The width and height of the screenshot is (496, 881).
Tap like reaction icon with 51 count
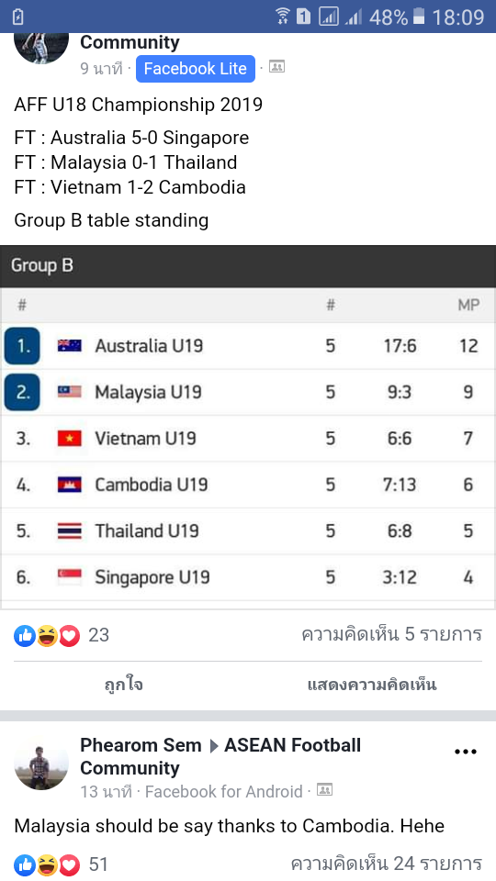[x=25, y=864]
